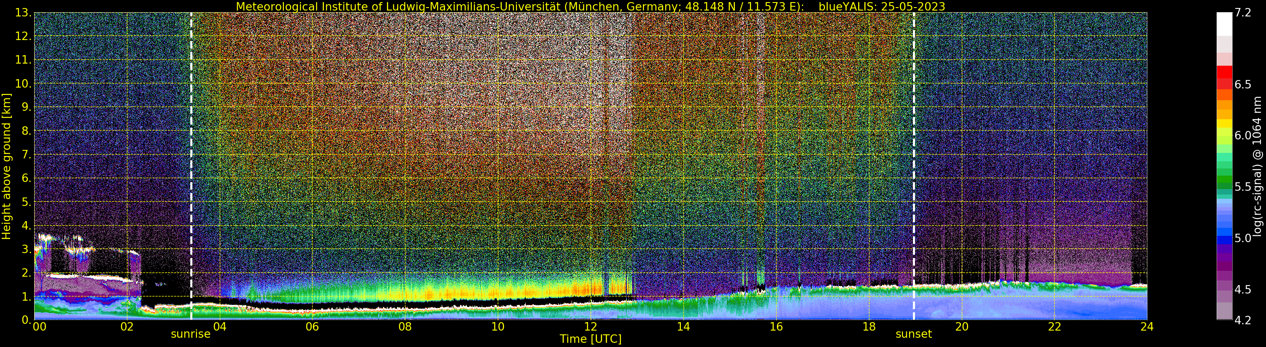
Task: Click the 'log(rc-signal) @ 1064 nm' colorbar label
Action: click(1258, 166)
